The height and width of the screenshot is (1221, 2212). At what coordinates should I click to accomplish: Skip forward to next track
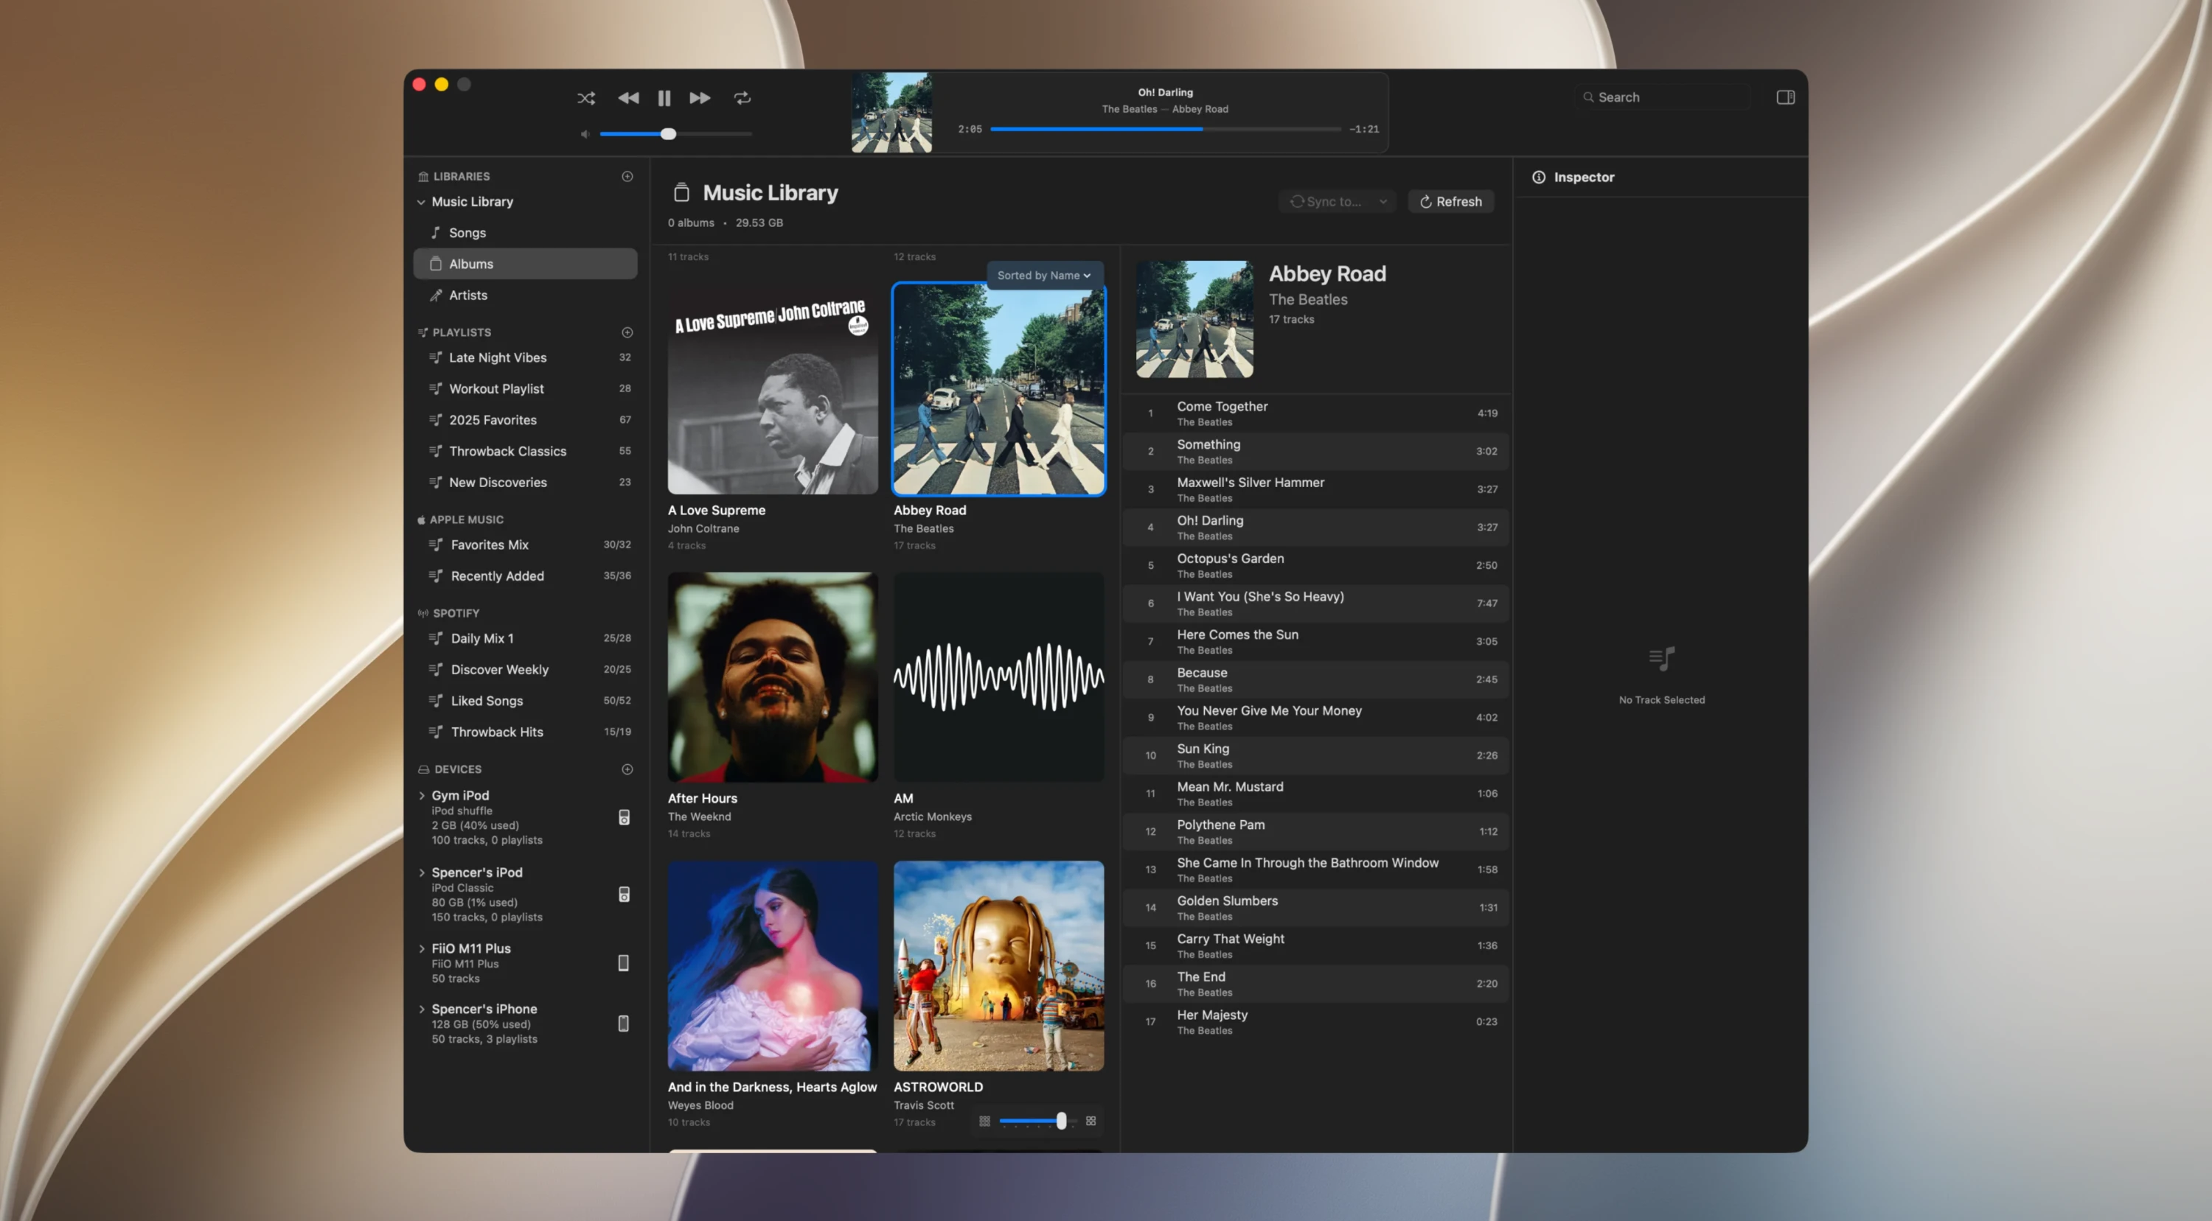[700, 98]
